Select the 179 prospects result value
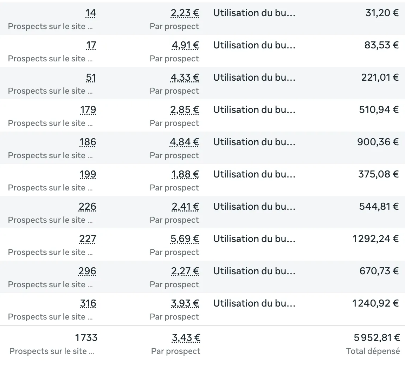This screenshot has width=405, height=369. 88,110
